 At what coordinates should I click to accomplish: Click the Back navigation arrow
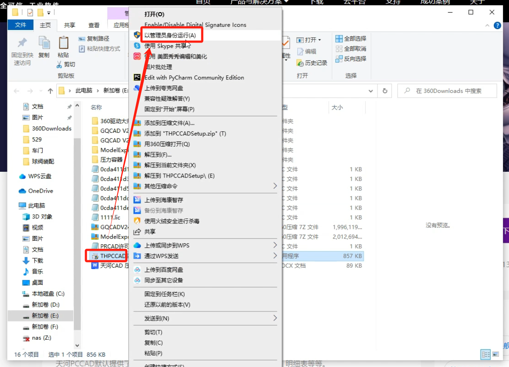16,91
